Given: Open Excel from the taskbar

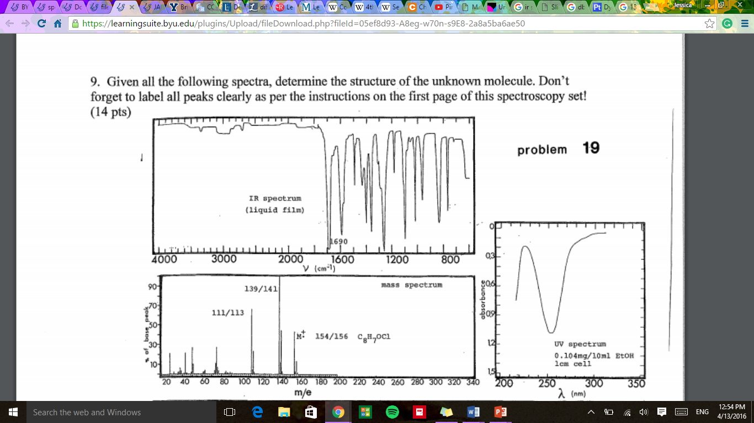Looking at the screenshot, I should click(x=364, y=411).
